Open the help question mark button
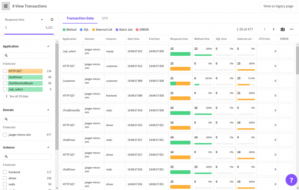 tap(291, 180)
